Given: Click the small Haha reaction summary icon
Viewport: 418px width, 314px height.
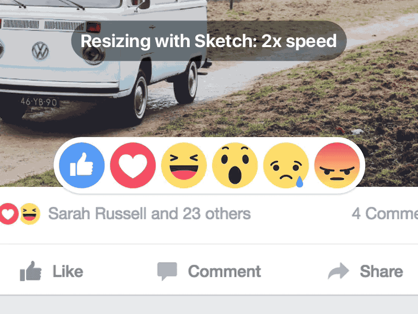Looking at the screenshot, I should (30, 214).
